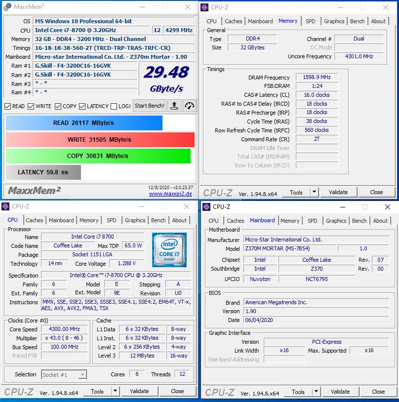The height and width of the screenshot is (402, 399).
Task: Click Tools button in CPU window
Action: coord(97,391)
